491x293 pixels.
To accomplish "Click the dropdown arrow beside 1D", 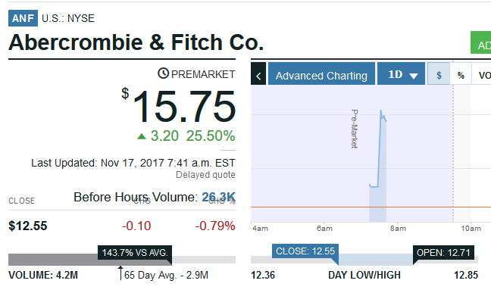I will point(414,76).
